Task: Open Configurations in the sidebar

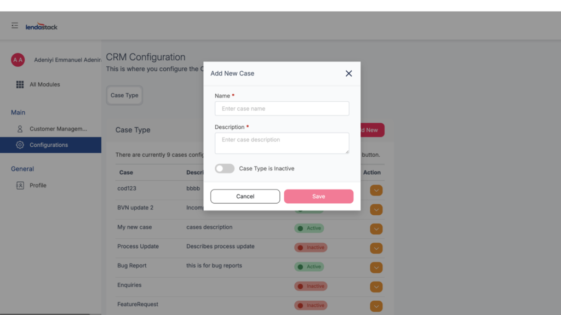Action: pos(49,145)
